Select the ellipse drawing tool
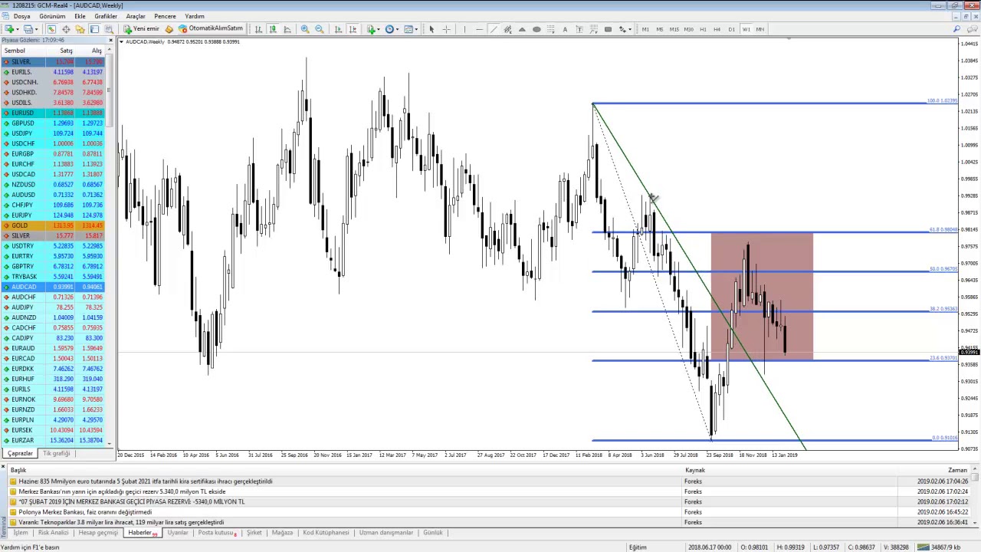This screenshot has width=981, height=552. tap(536, 29)
